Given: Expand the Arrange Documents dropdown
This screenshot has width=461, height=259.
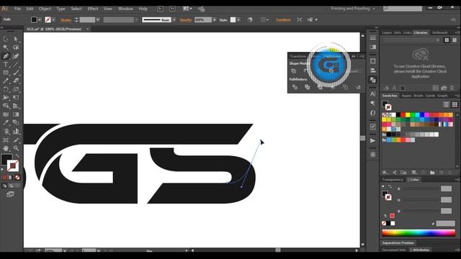Looking at the screenshot, I should coord(187,9).
